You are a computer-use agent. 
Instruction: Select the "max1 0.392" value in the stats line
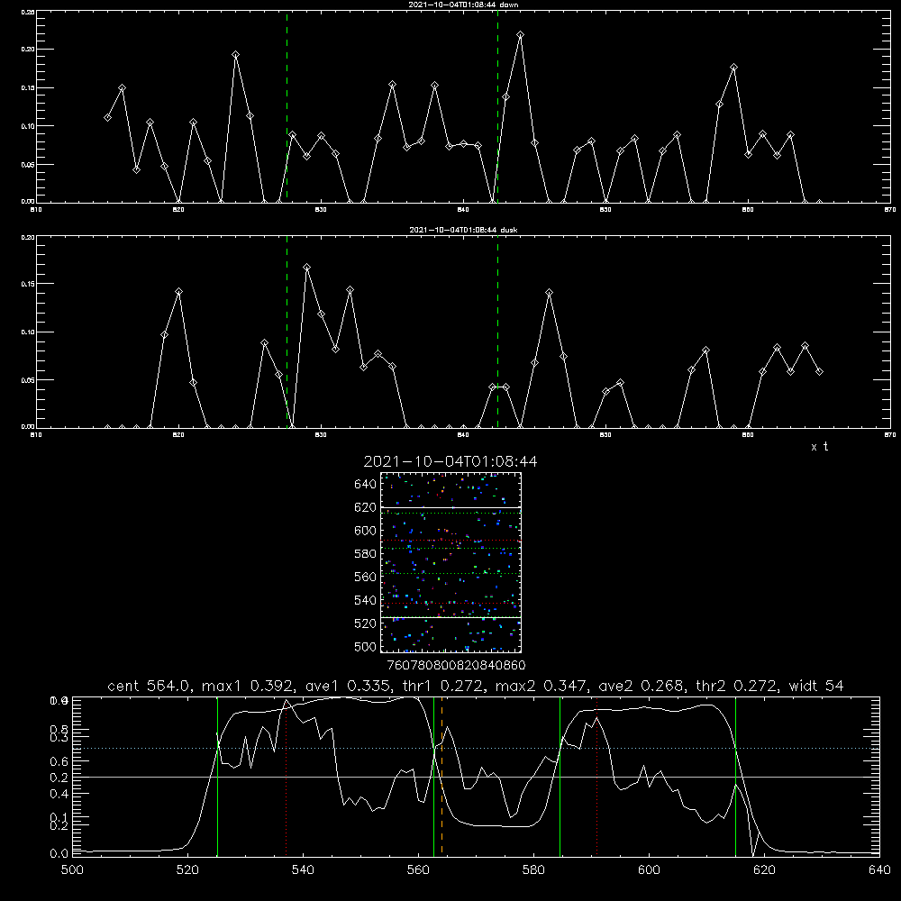click(247, 686)
